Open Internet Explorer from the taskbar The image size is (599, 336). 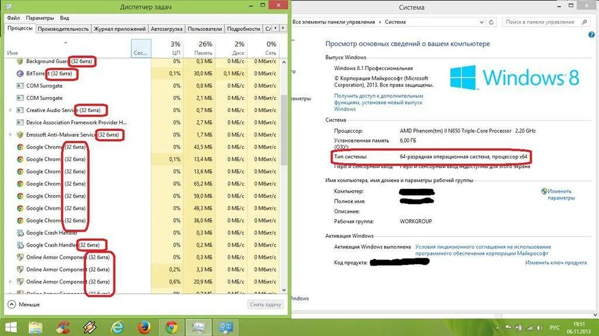tap(117, 328)
